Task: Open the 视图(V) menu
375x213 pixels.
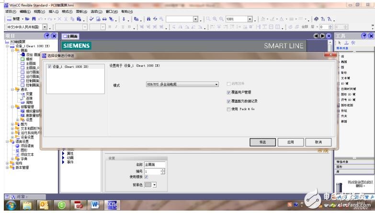Action: click(39, 11)
